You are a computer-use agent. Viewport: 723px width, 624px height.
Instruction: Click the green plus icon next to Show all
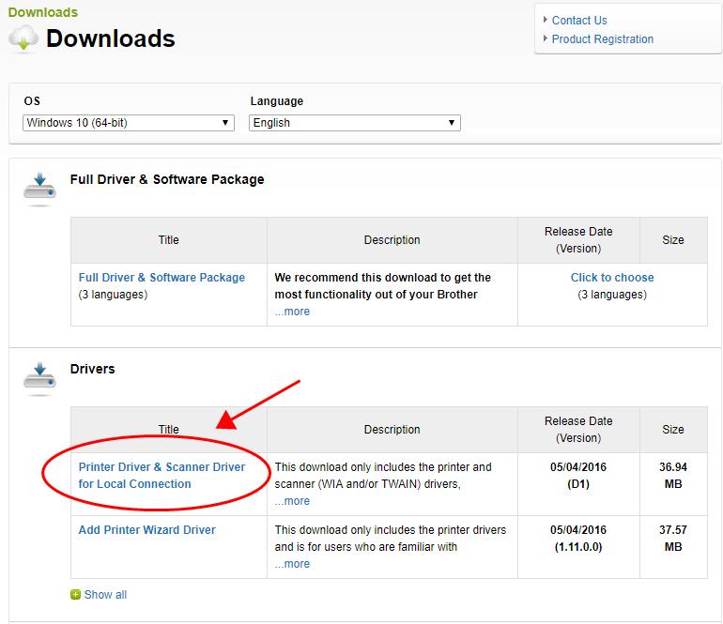[x=75, y=594]
